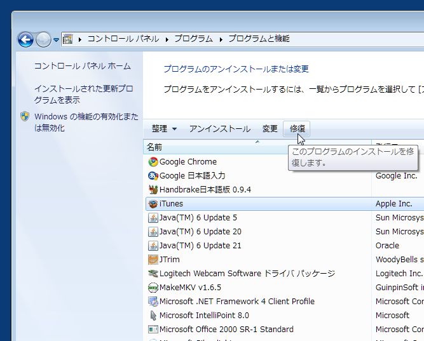Click the greyed Forward arrow button
Image resolution: width=424 pixels, height=341 pixels.
tap(43, 40)
